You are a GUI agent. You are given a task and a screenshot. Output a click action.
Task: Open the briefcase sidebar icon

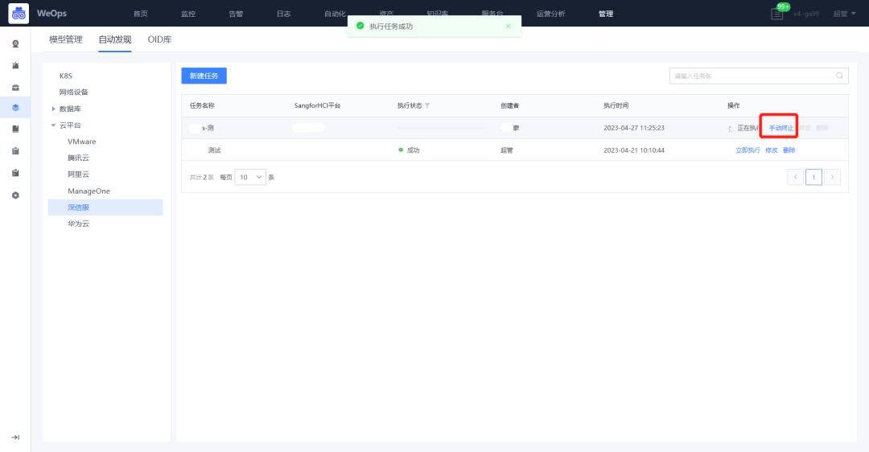15,87
